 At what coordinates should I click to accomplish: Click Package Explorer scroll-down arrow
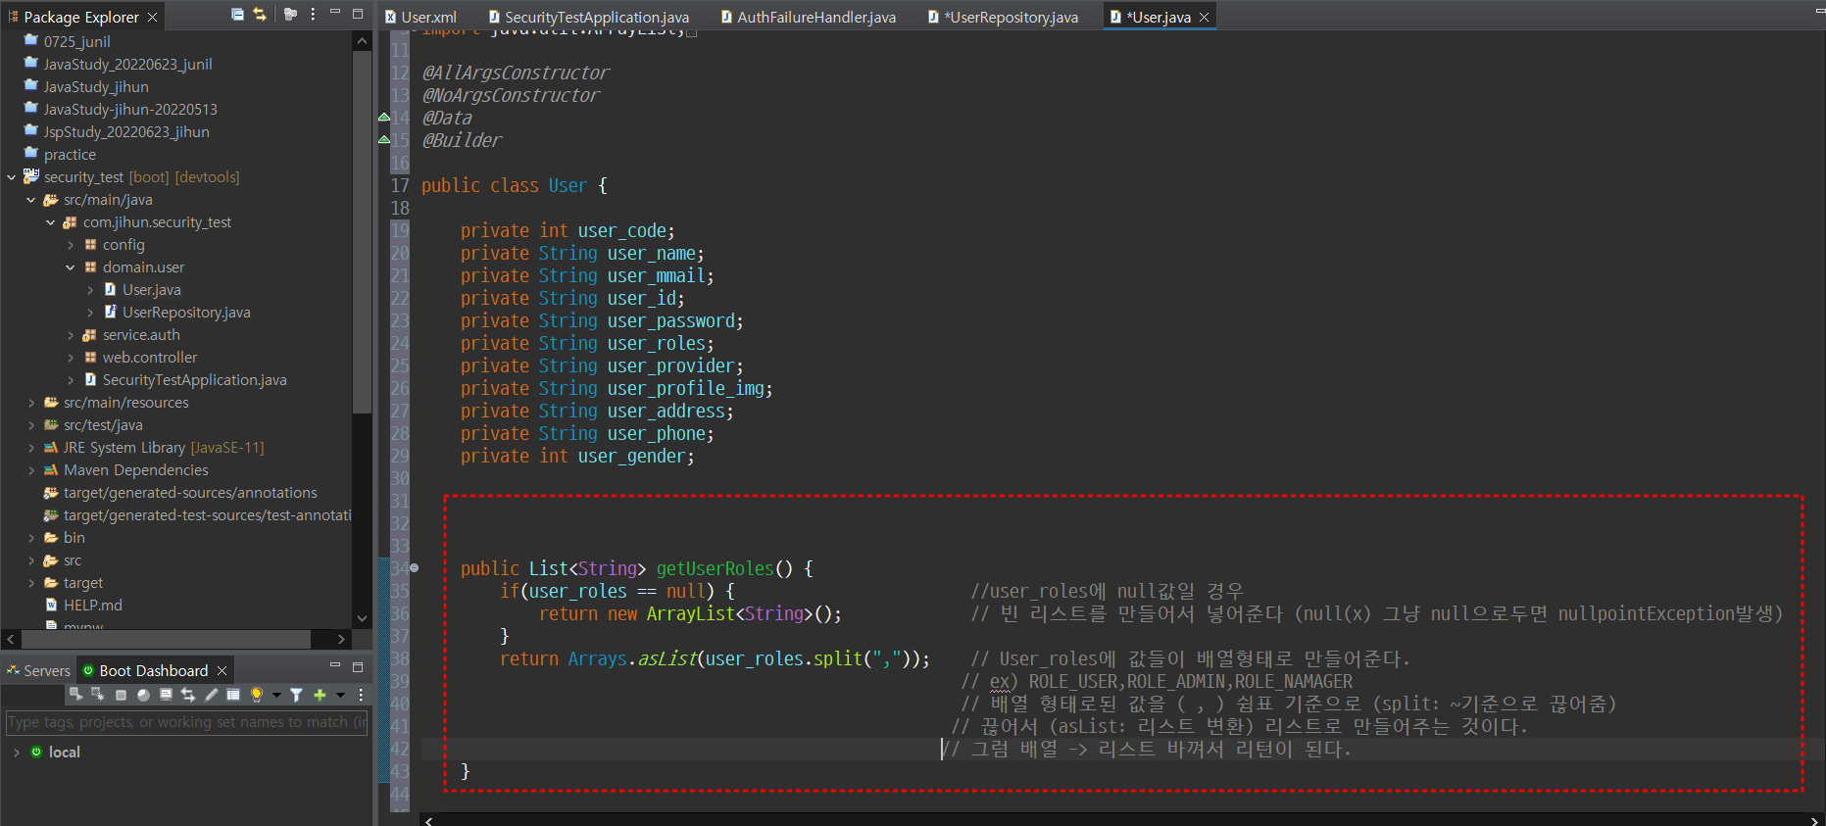(362, 618)
